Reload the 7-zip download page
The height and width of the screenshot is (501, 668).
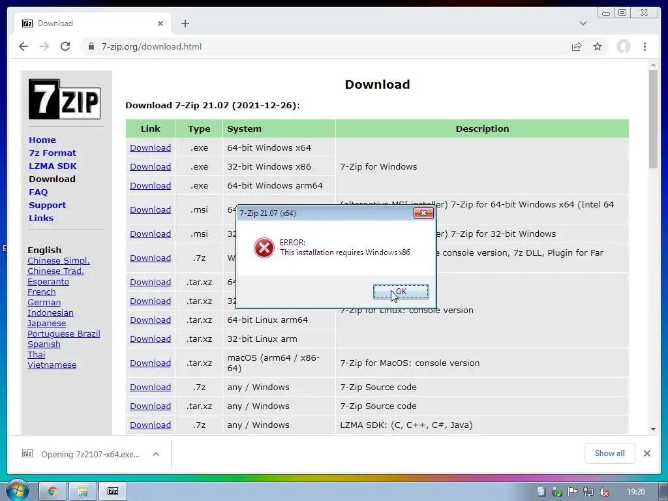tap(65, 46)
